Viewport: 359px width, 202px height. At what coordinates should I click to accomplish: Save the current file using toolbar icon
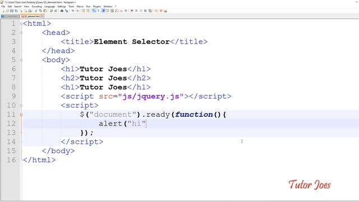pyautogui.click(x=12, y=11)
